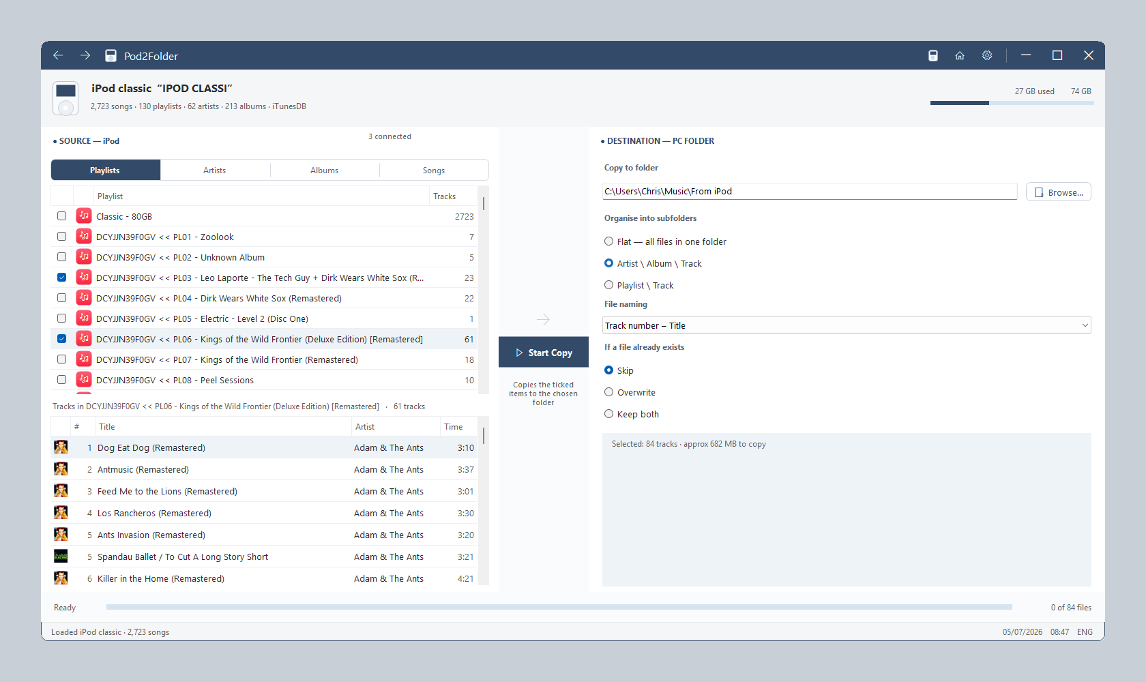Tick the PL07 Kings Remastered checkbox
Screen dimensions: 1146x682
[x=61, y=359]
